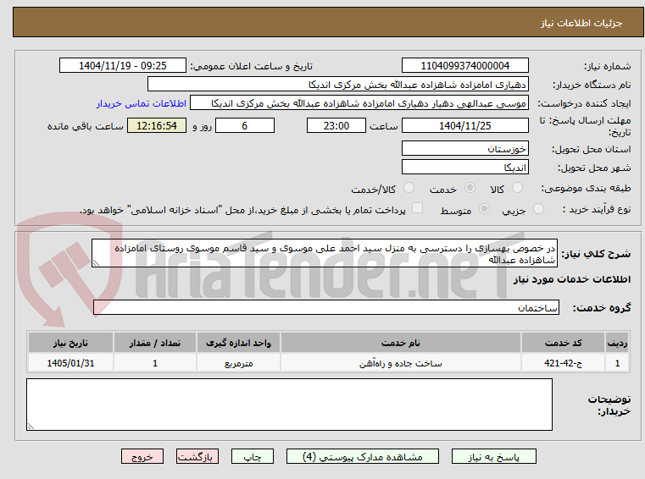Click the نوع فرآیند خرید label
This screenshot has width=645, height=479.
[597, 209]
